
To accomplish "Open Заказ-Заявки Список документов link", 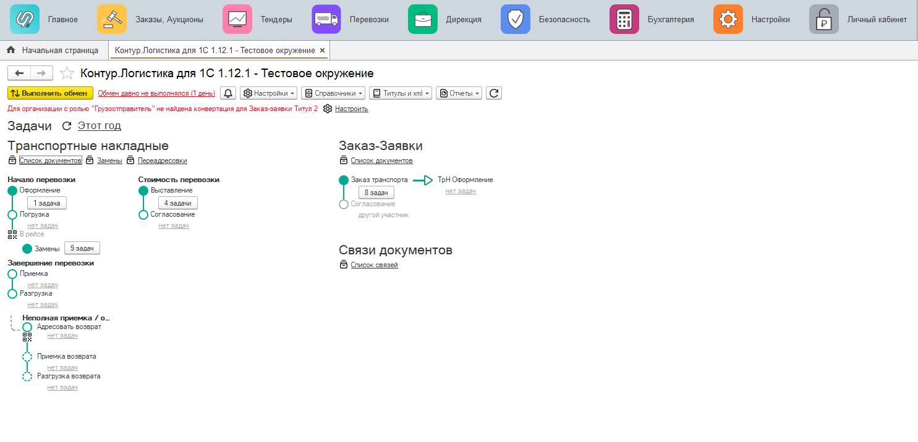I will 381,161.
